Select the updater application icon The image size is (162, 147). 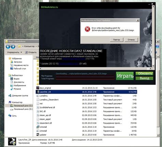point(38,135)
